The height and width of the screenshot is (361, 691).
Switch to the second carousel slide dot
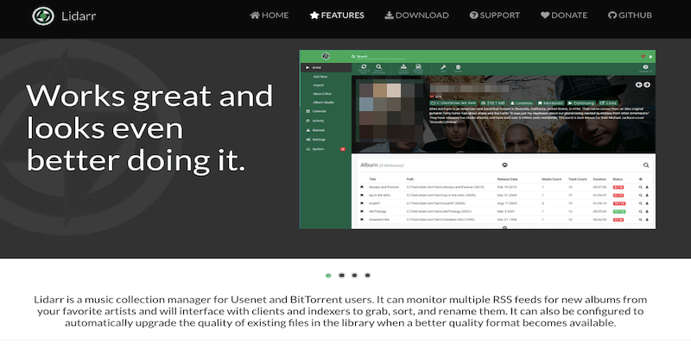[342, 276]
